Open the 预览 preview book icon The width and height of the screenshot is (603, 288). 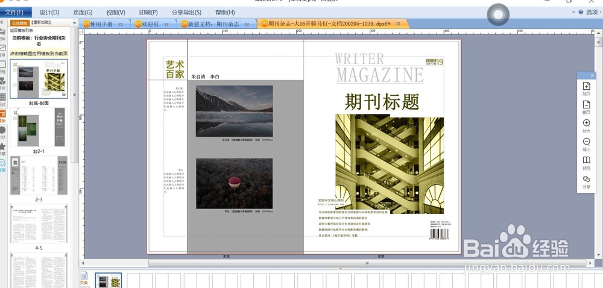pos(586,160)
